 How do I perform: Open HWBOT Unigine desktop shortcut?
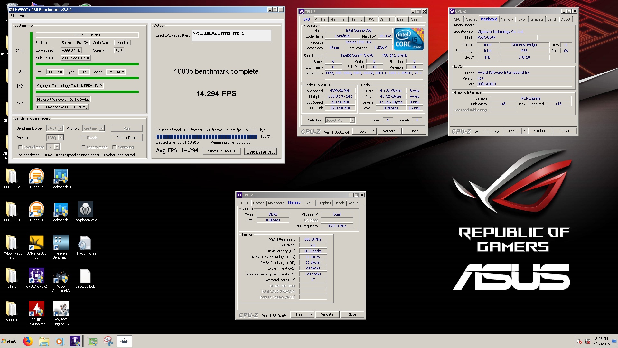(x=61, y=314)
